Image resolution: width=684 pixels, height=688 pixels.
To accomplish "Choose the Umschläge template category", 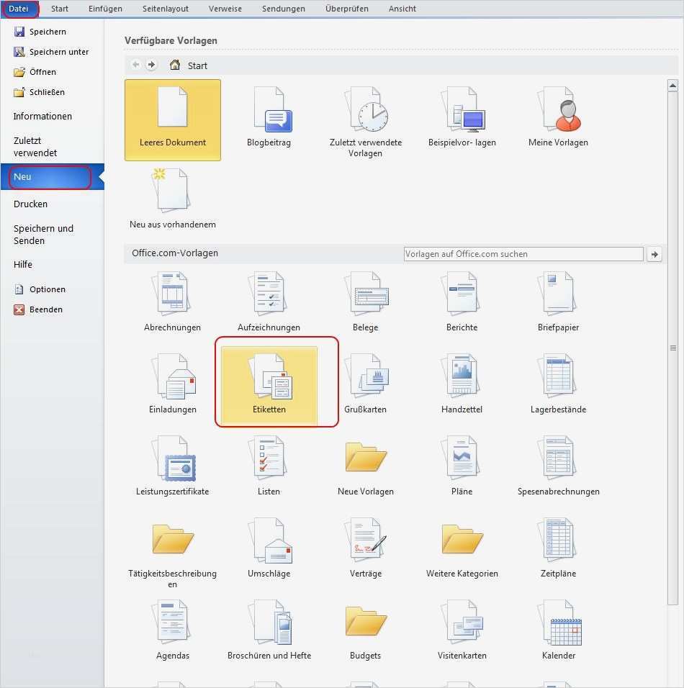I will tap(269, 546).
